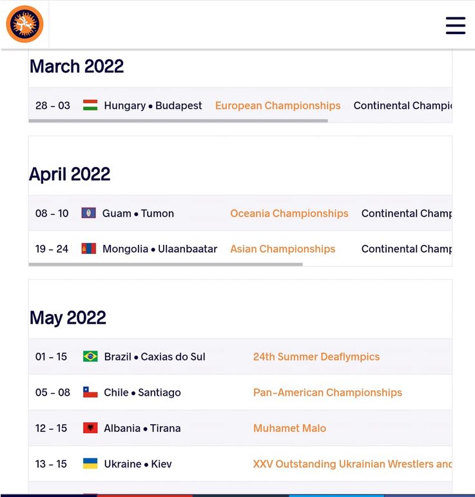475x497 pixels.
Task: Select the April 2022 section heading
Action: [70, 174]
